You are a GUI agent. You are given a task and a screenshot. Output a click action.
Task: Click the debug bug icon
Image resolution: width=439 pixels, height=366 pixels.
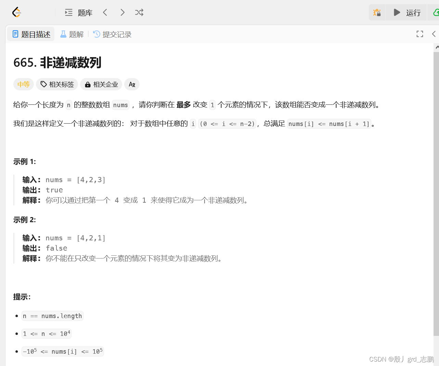pos(377,13)
